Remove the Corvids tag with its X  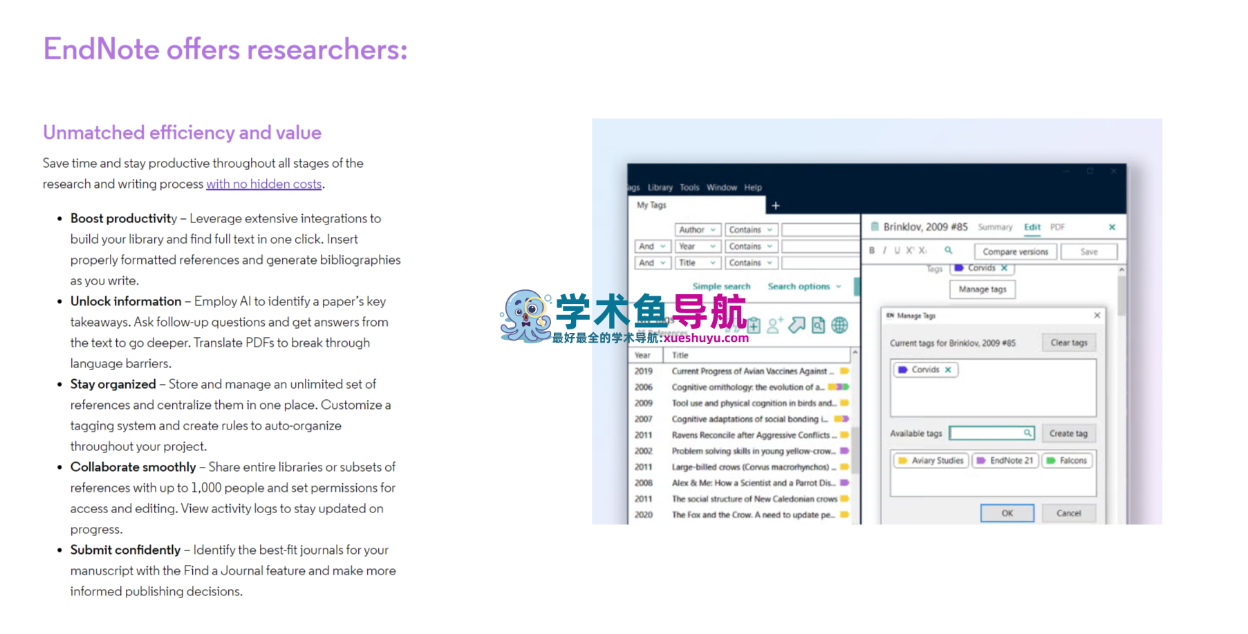coord(1005,268)
